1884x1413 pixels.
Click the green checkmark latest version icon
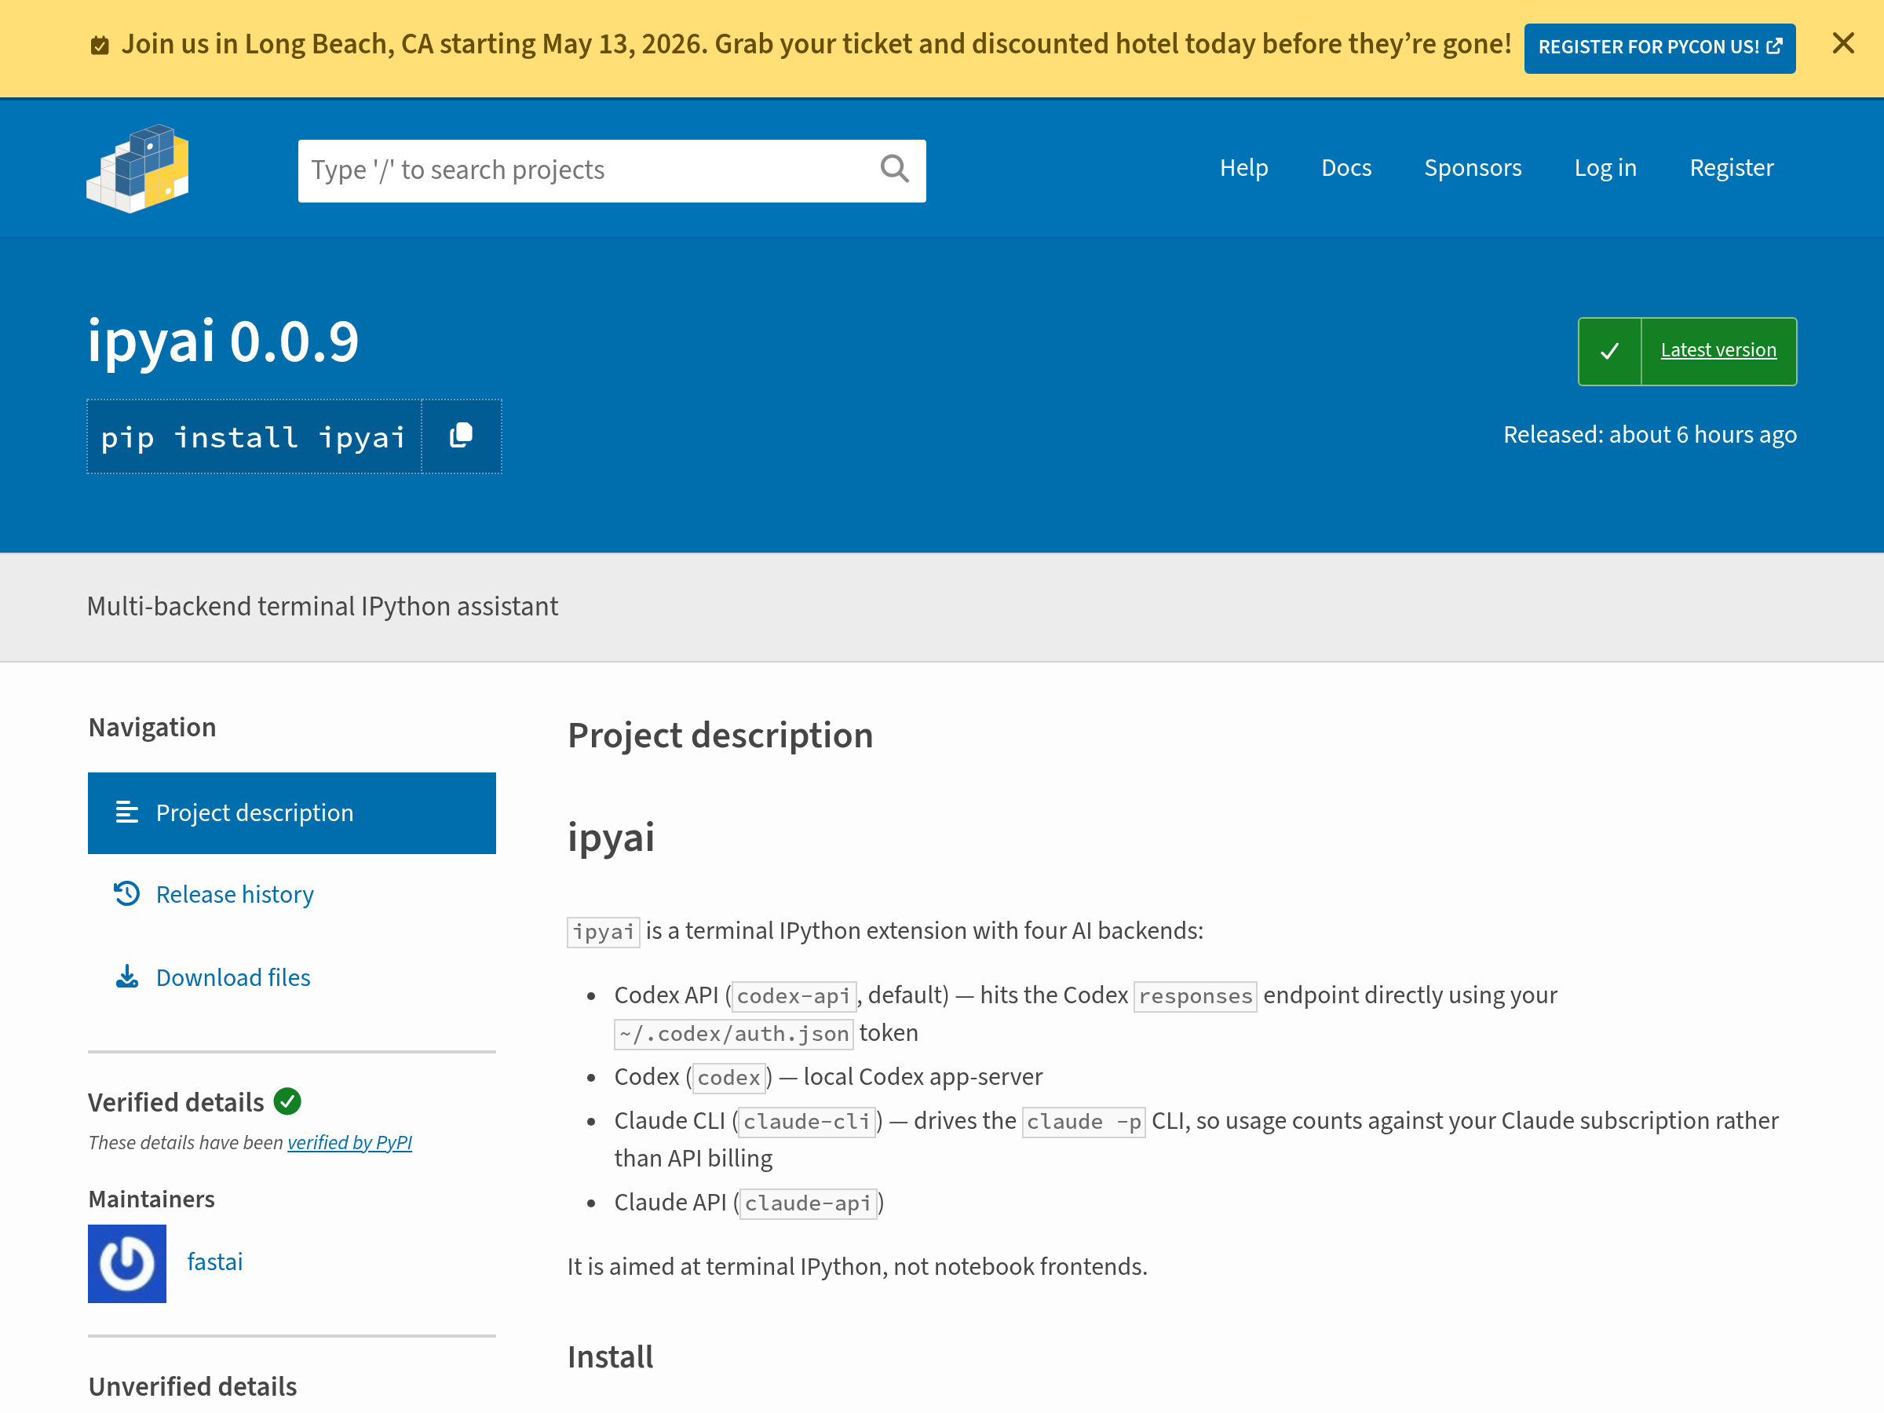point(1609,351)
